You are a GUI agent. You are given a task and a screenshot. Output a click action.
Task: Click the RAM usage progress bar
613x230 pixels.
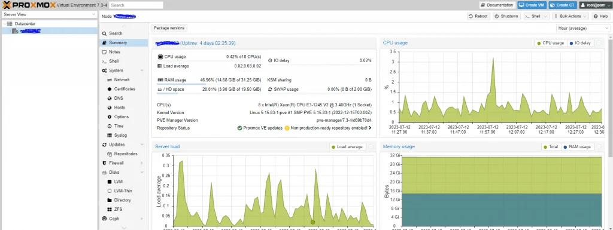pos(209,84)
